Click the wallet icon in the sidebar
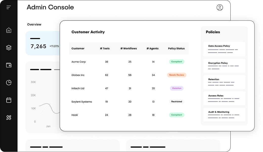 point(9,65)
